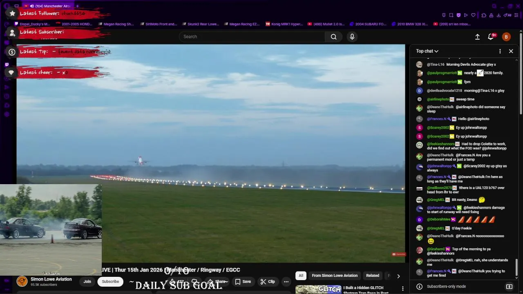Open the (209) srt len mbox... bookmark
Image resolution: width=523 pixels, height=294 pixels.
452,24
